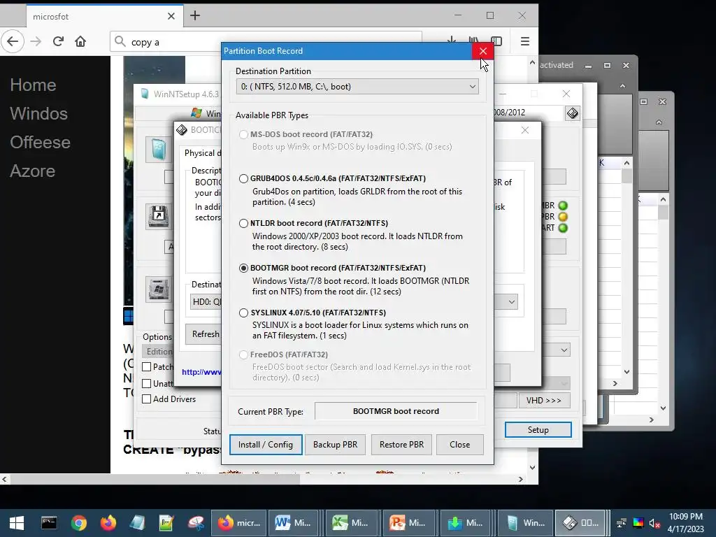Click MBR green status light

coord(563,206)
